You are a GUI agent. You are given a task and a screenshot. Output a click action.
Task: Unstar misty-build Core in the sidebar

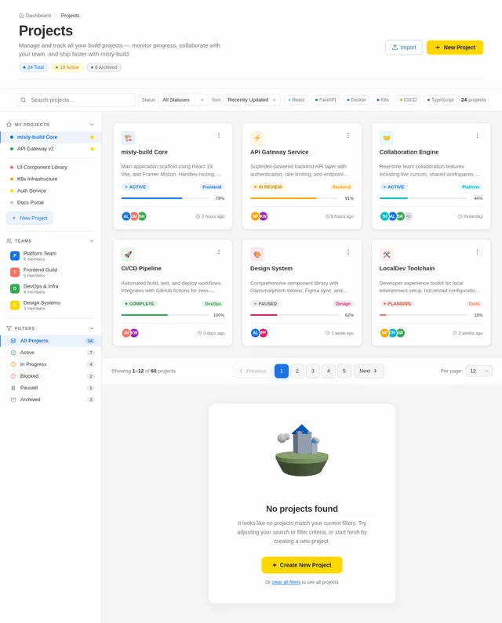click(92, 137)
